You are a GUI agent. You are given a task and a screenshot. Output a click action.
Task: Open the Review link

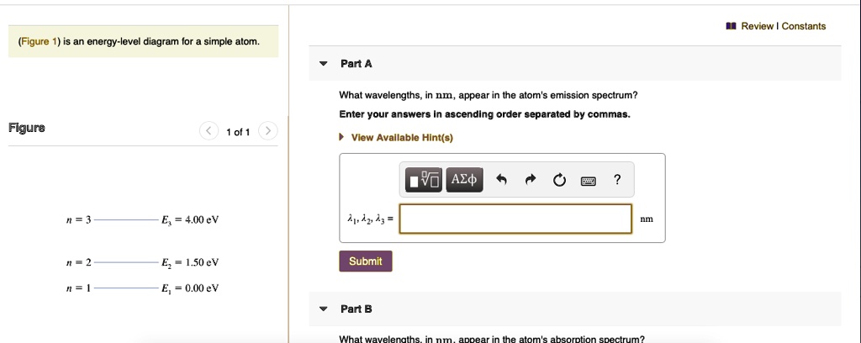point(757,26)
